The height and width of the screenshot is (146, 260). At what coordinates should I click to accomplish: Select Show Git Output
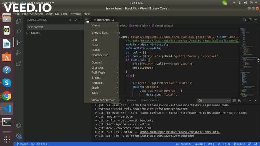tap(102, 100)
